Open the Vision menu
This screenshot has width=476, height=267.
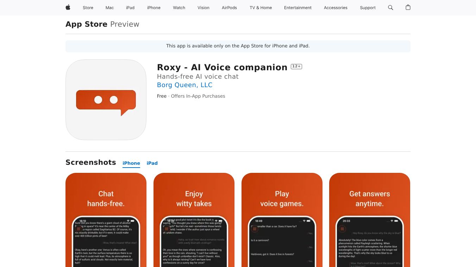pos(203,8)
